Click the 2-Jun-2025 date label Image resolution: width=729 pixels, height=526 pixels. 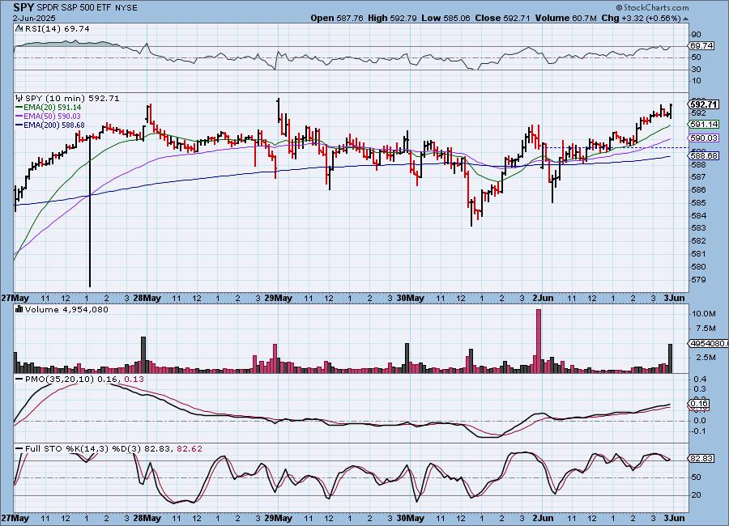coord(34,19)
